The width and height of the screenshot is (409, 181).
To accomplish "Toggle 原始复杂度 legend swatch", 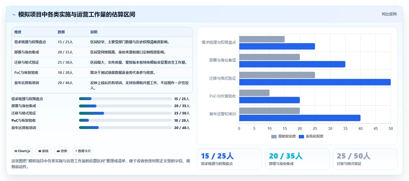I will click(x=274, y=136).
